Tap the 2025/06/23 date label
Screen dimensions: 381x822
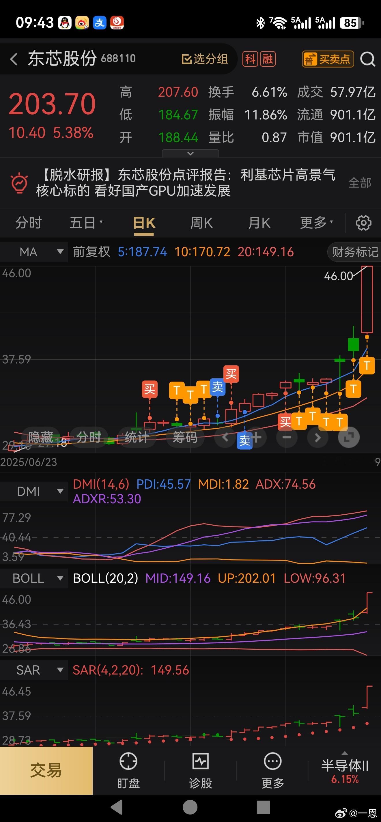(x=29, y=462)
